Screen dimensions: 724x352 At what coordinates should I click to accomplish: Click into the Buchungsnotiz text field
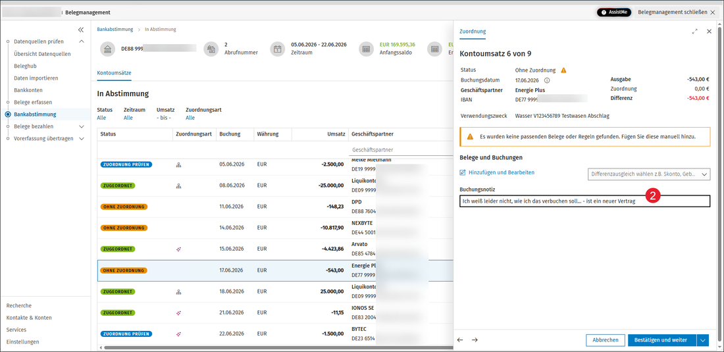coord(584,201)
